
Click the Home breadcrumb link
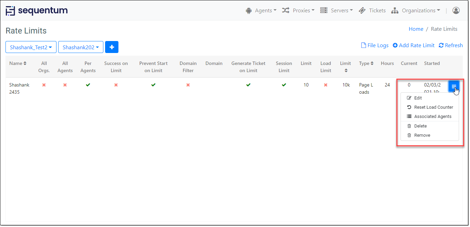pyautogui.click(x=416, y=29)
